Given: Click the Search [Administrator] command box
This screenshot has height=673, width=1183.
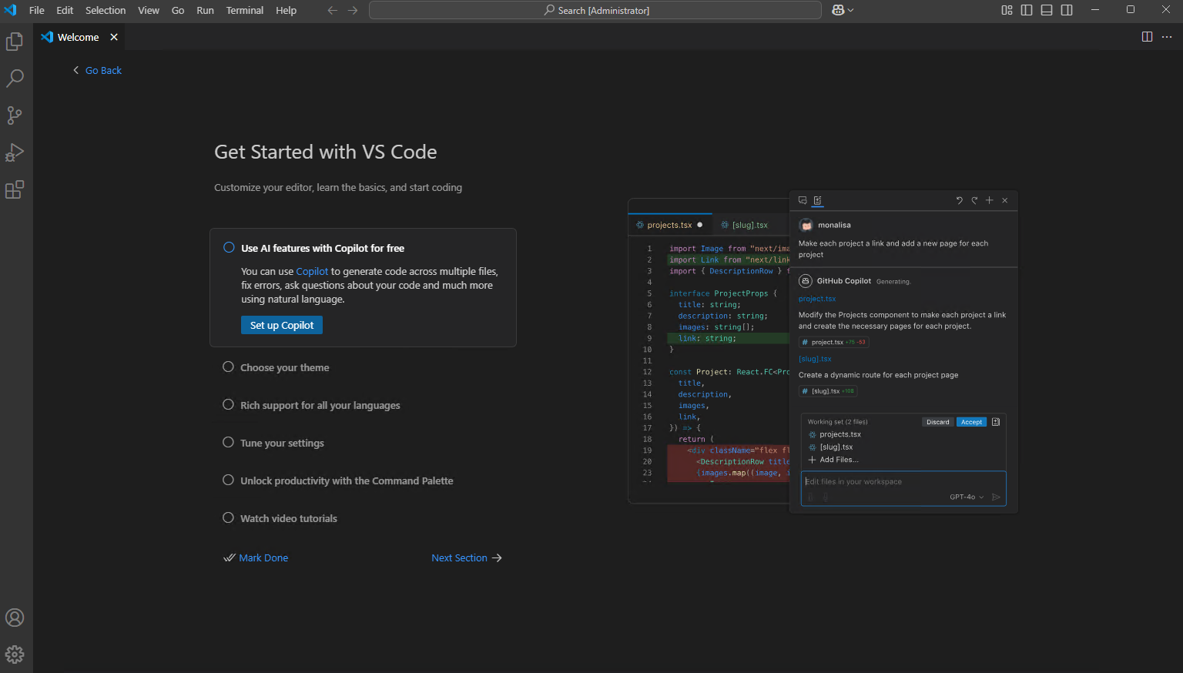Looking at the screenshot, I should click(595, 10).
